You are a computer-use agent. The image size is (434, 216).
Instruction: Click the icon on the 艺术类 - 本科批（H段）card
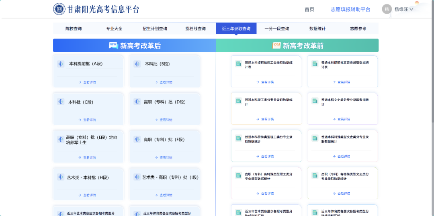(61, 177)
